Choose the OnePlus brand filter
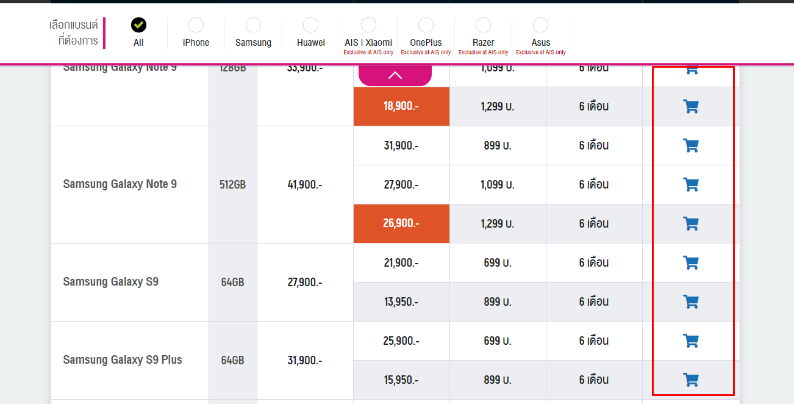This screenshot has height=404, width=794. [426, 25]
